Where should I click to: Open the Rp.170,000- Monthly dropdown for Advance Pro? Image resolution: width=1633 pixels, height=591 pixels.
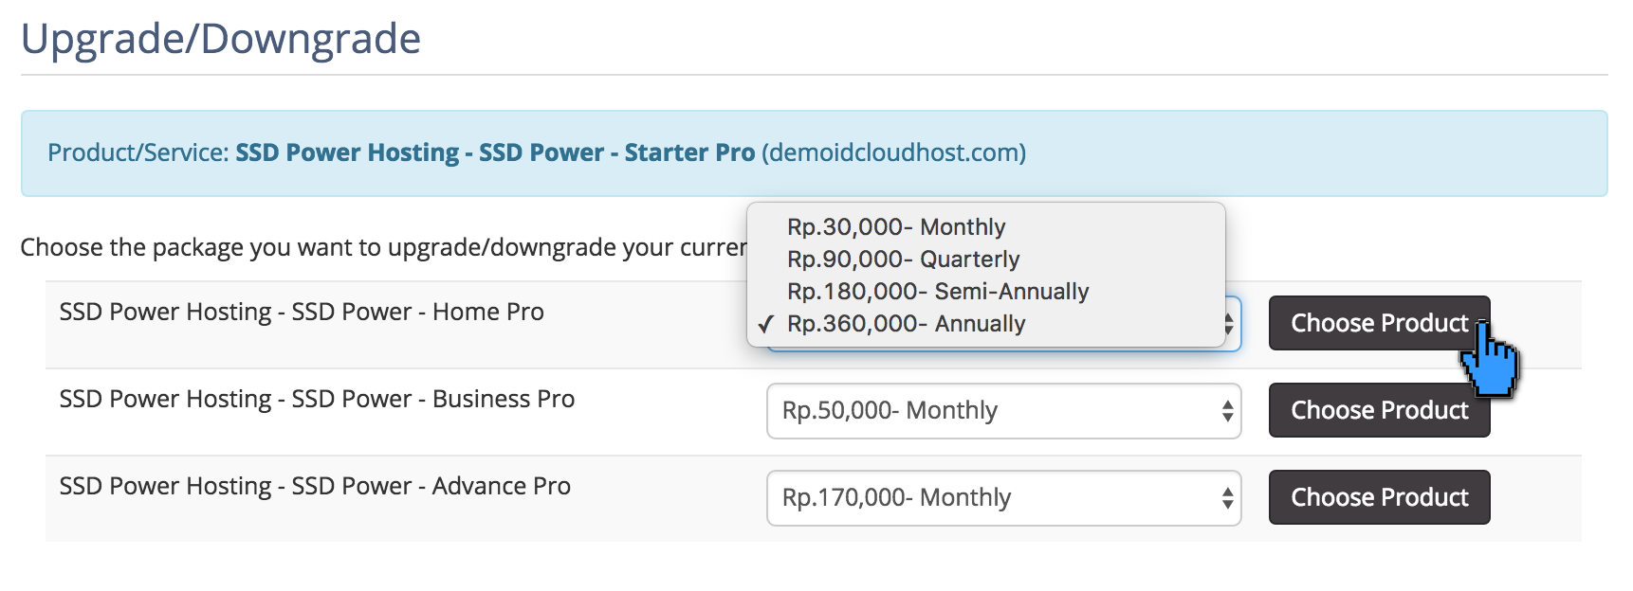[x=1003, y=497]
